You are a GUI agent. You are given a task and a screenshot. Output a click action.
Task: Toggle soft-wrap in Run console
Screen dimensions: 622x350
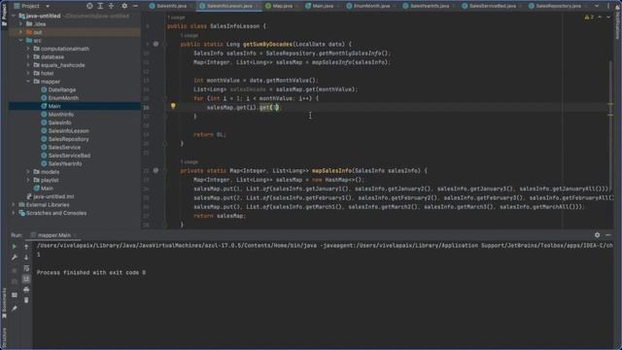pos(26,268)
